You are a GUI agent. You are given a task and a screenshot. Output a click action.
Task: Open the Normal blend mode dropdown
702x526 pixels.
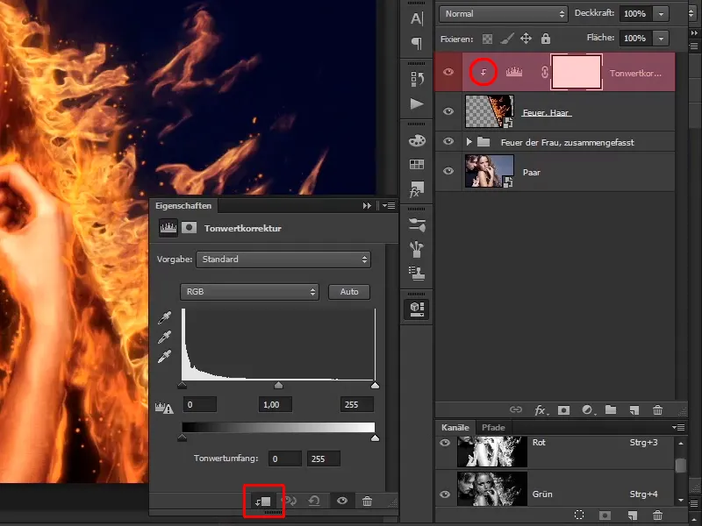pyautogui.click(x=504, y=14)
